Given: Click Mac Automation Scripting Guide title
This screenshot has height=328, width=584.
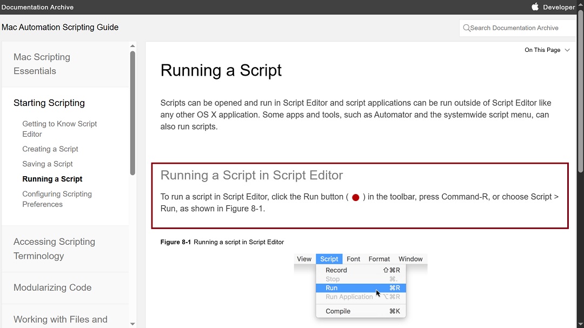Looking at the screenshot, I should [60, 27].
